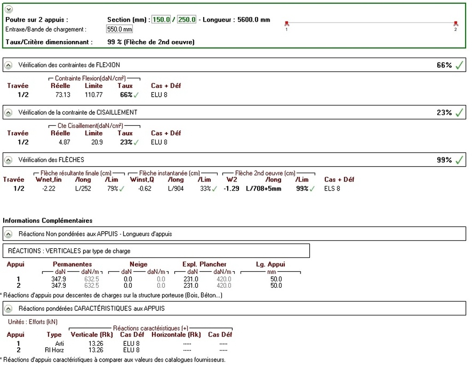Click green checkmark in CISAILLEMENT header bar
This screenshot has height=373, width=472.
tap(459, 112)
